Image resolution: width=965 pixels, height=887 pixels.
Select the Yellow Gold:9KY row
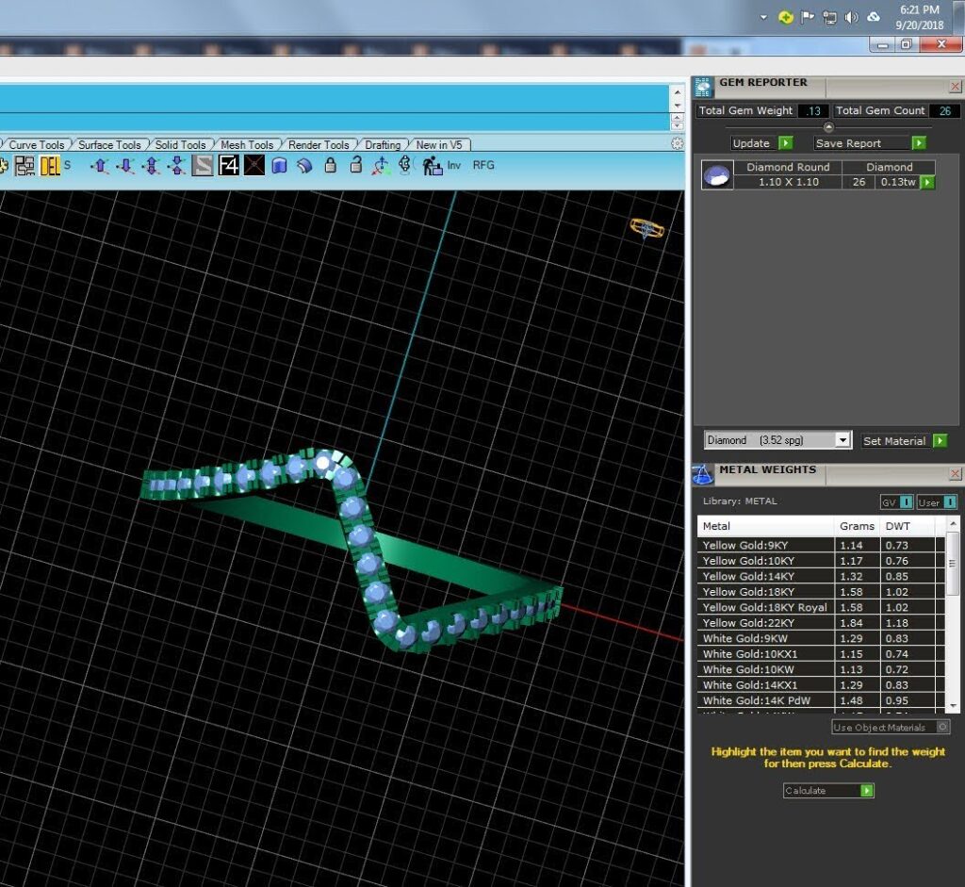(821, 546)
